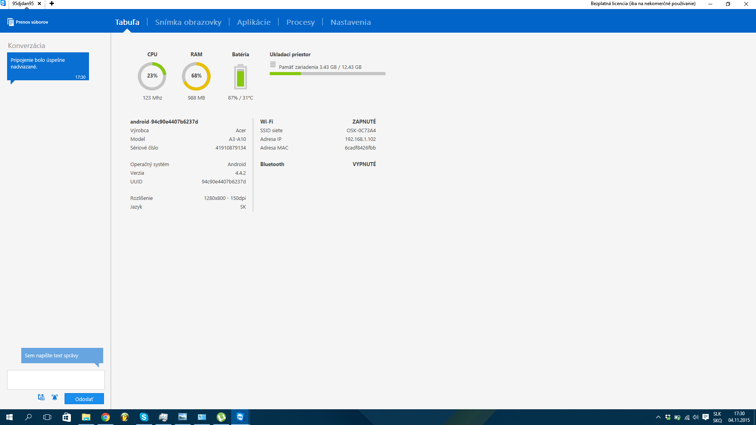
Task: Open the TeamViewer taskbar icon
Action: [240, 417]
